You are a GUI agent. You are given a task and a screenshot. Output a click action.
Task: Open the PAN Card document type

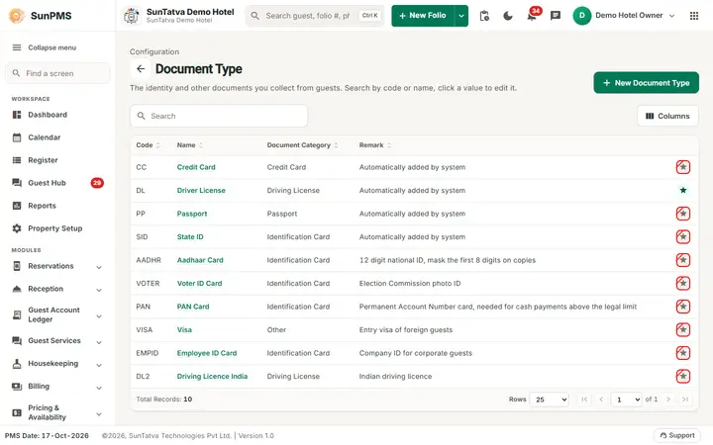193,307
